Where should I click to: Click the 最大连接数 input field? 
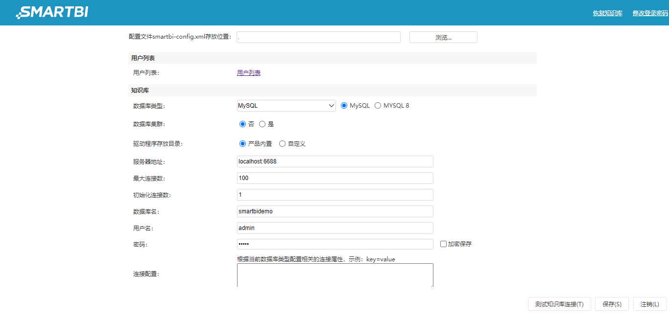(x=335, y=178)
